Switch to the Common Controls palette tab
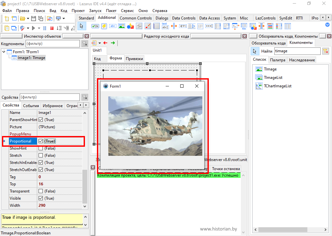 click(136, 18)
